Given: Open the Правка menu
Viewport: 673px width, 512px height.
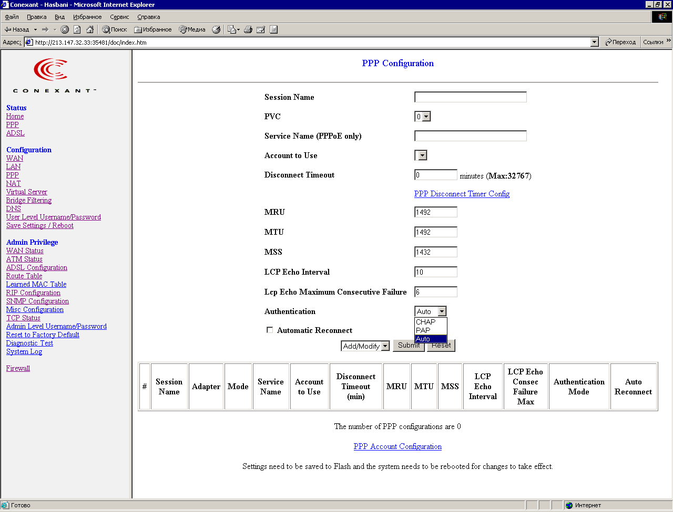Looking at the screenshot, I should [x=37, y=17].
